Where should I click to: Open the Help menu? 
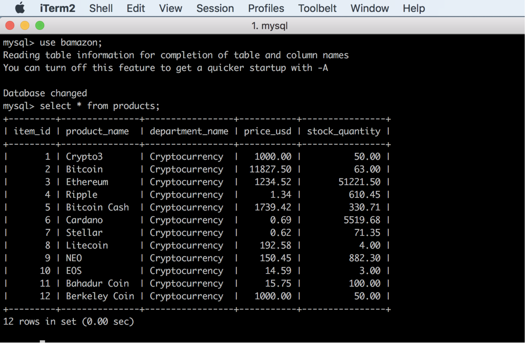[414, 8]
